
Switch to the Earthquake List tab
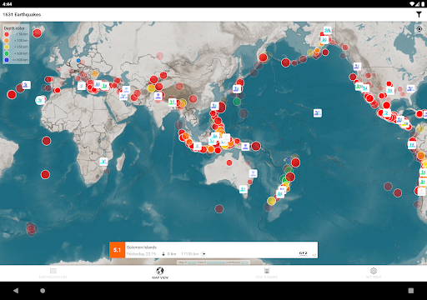click(x=53, y=273)
